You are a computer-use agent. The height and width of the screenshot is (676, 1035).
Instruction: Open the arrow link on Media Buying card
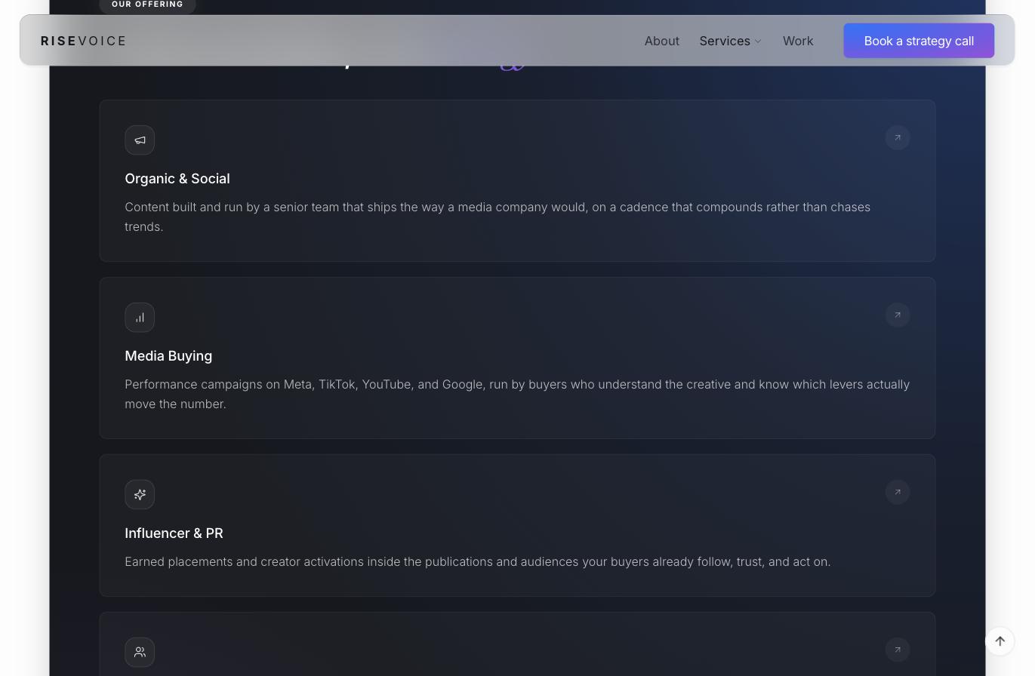click(898, 315)
